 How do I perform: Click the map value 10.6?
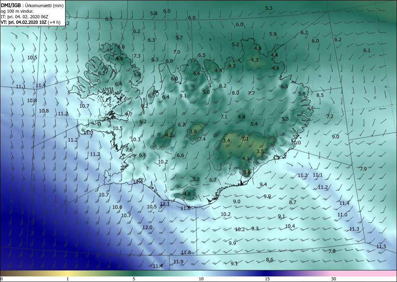click(x=117, y=207)
